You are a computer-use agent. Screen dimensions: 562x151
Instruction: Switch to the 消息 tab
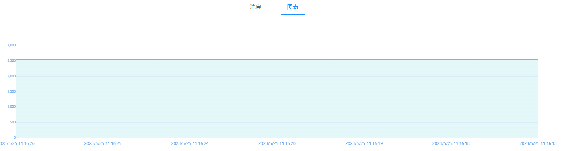[255, 7]
